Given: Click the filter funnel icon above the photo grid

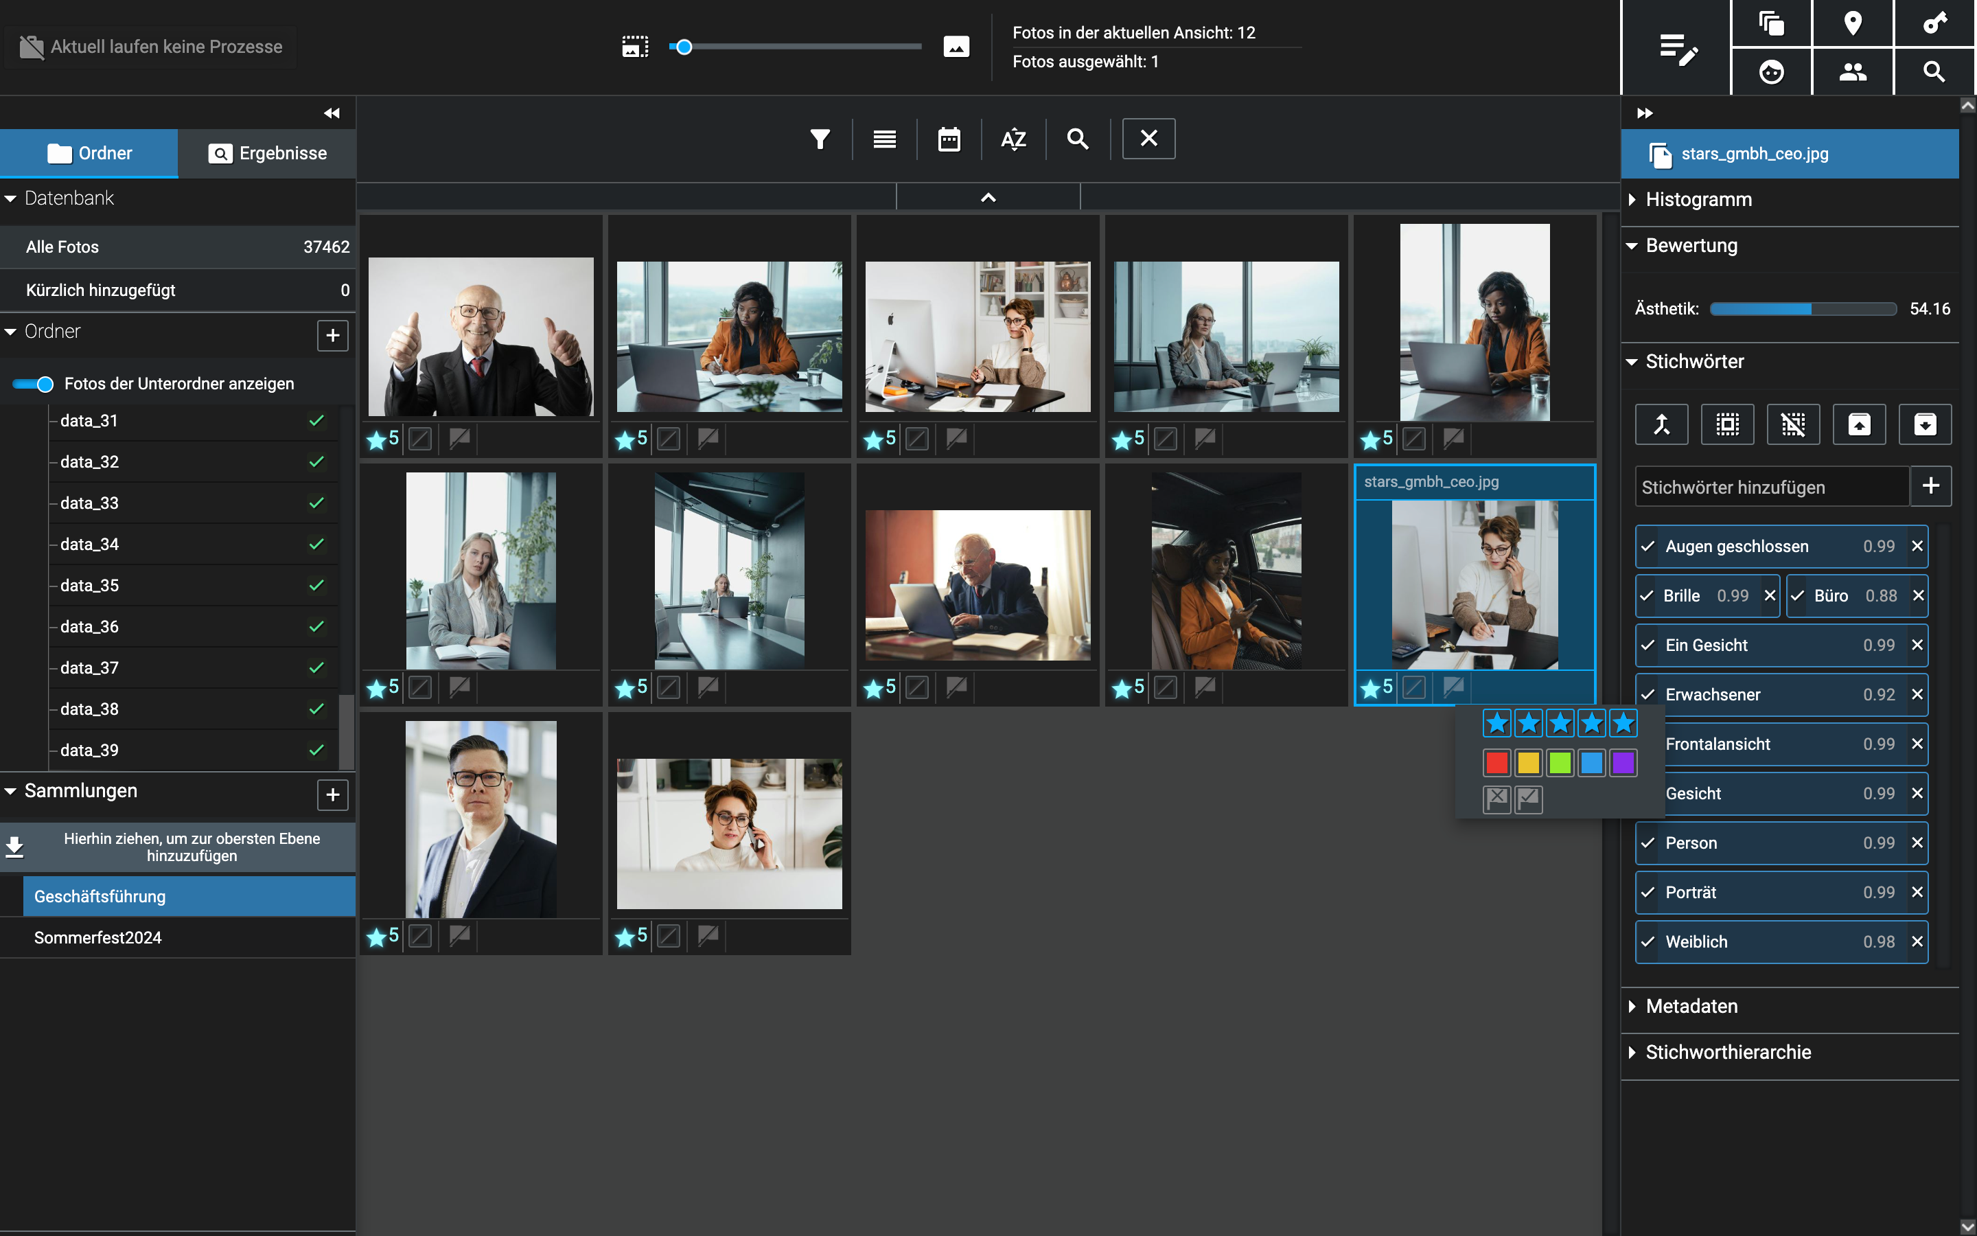Looking at the screenshot, I should 820,139.
